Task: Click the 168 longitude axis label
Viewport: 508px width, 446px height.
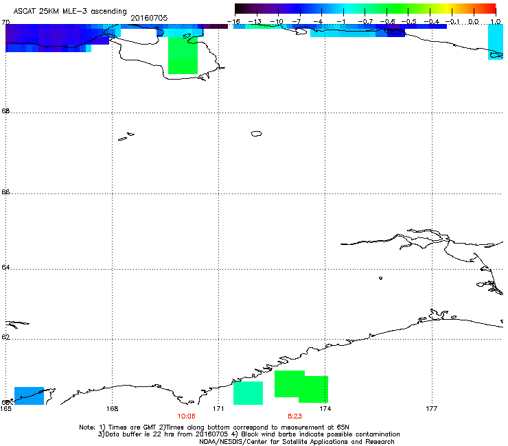Action: (x=112, y=409)
